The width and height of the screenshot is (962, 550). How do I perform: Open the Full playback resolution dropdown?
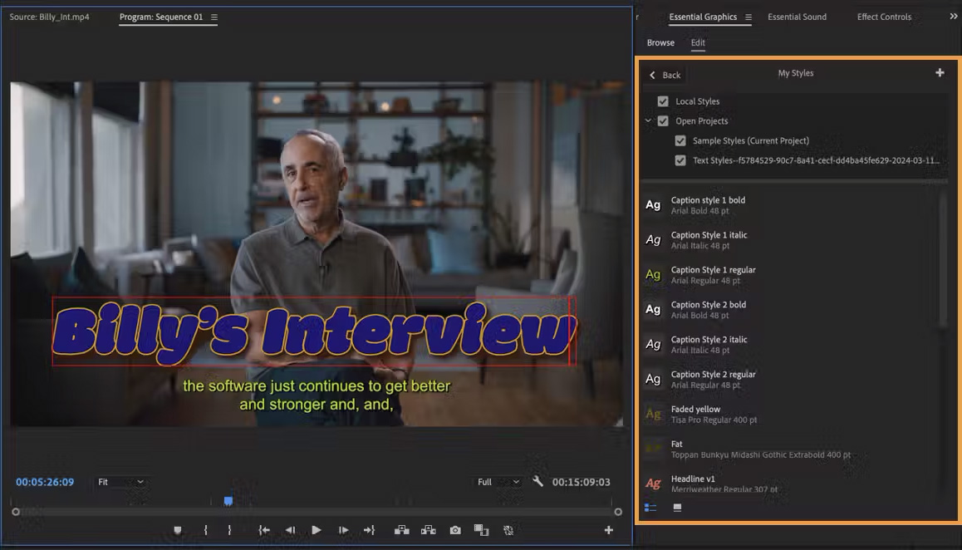(498, 482)
